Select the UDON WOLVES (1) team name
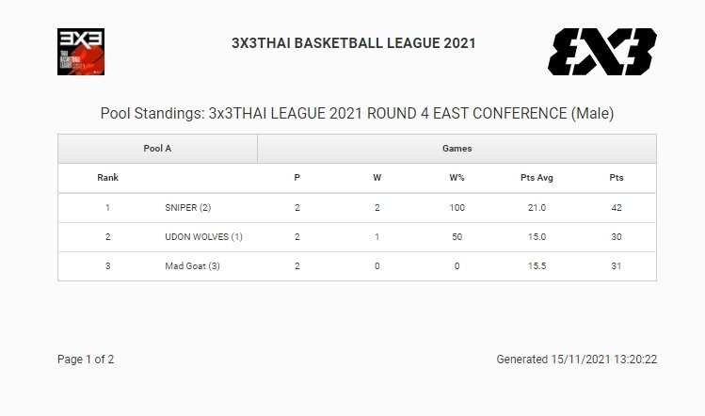Image resolution: width=705 pixels, height=416 pixels. tap(203, 237)
